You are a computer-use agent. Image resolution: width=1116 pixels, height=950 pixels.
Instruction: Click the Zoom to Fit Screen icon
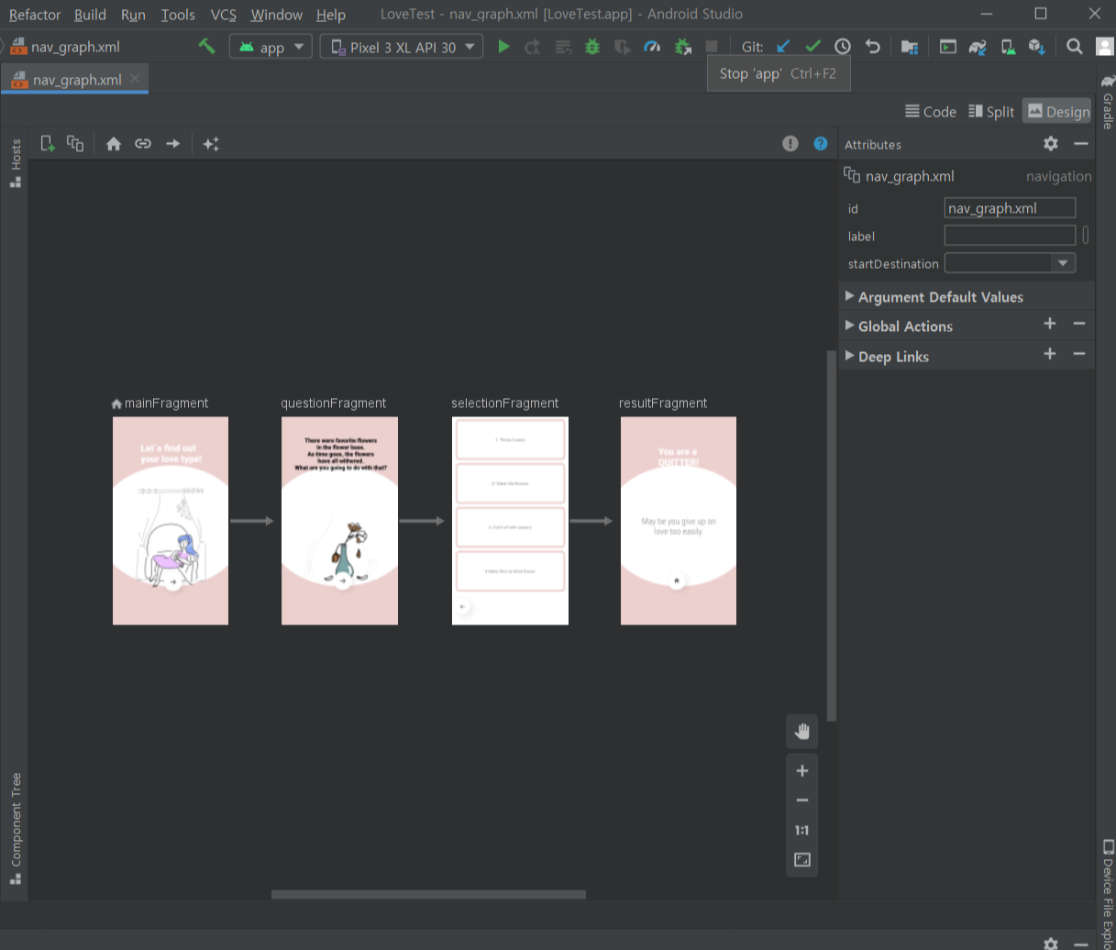(802, 860)
